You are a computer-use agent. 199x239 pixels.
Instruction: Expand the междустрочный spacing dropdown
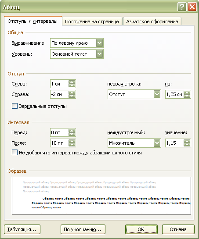(x=157, y=143)
